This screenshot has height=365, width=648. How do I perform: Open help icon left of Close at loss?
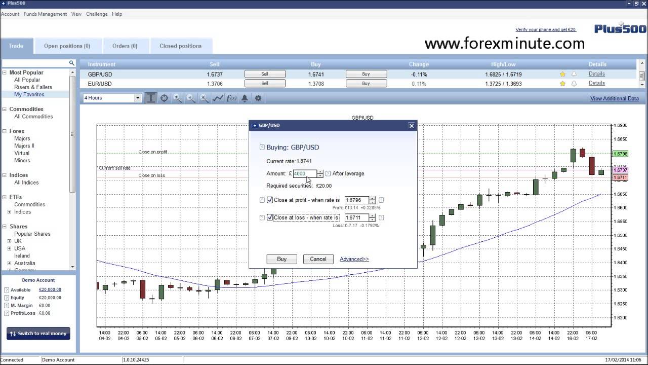click(x=262, y=217)
